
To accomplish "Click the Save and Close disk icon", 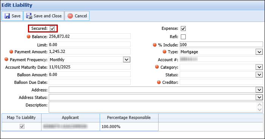I will [29, 16].
